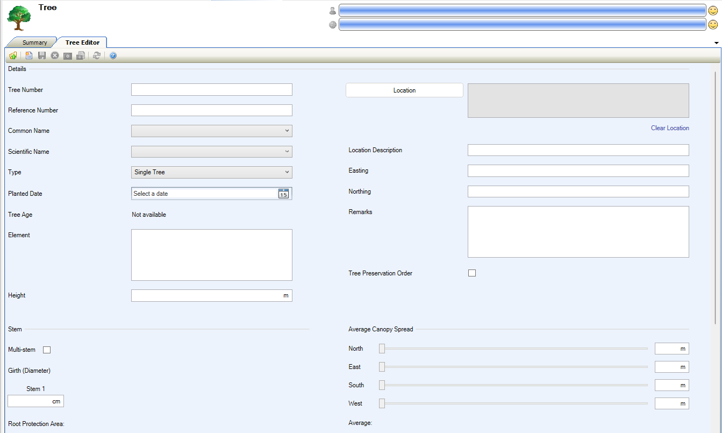Click the floppy disk save icon
The width and height of the screenshot is (722, 433).
[42, 55]
